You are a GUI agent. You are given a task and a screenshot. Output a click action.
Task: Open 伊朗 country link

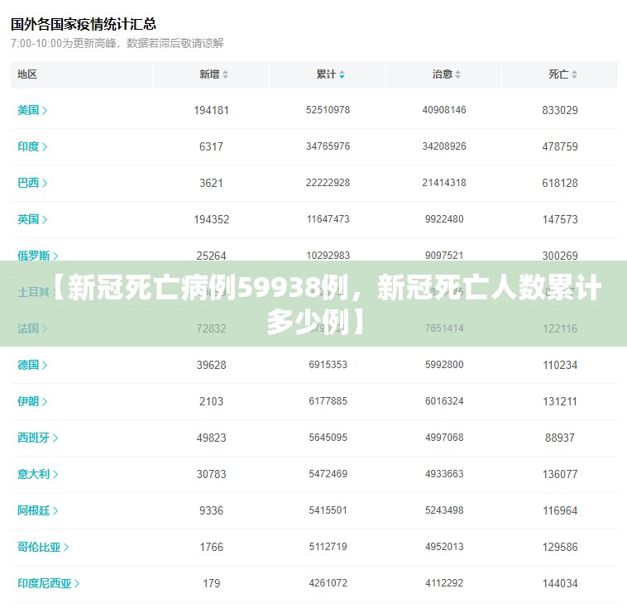[x=32, y=401]
